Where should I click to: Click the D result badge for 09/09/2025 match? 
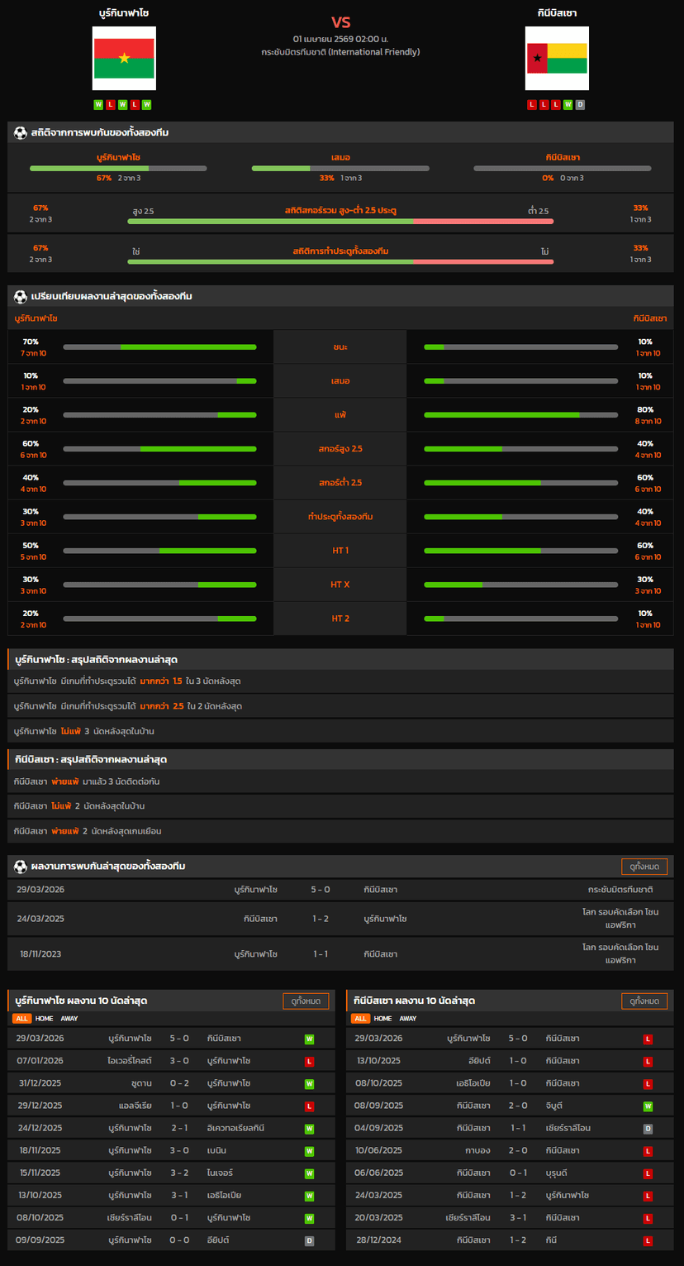click(x=309, y=1240)
